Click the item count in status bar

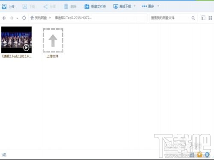[x=3, y=155]
